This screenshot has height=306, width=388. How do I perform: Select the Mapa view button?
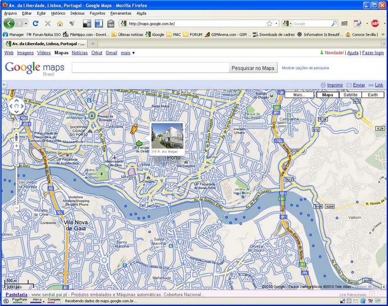click(328, 95)
